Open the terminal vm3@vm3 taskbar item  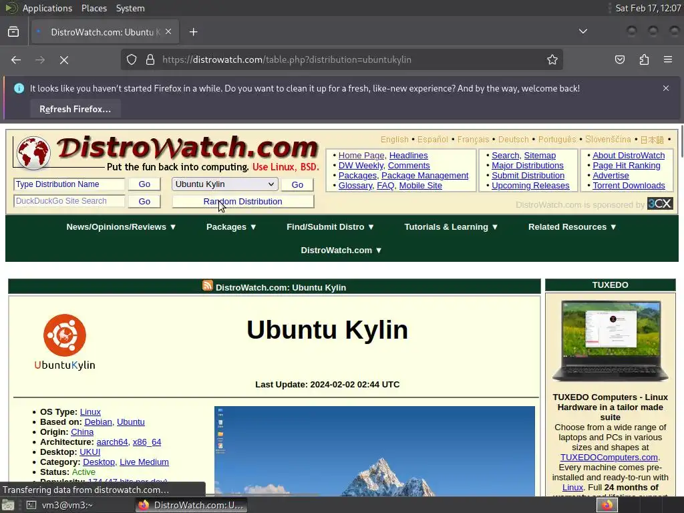pos(61,505)
